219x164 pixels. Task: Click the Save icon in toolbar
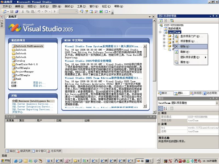coord(12,11)
